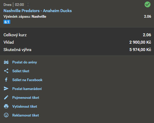Click the green checkmark won status icon
The width and height of the screenshot is (154, 123).
[148, 4]
